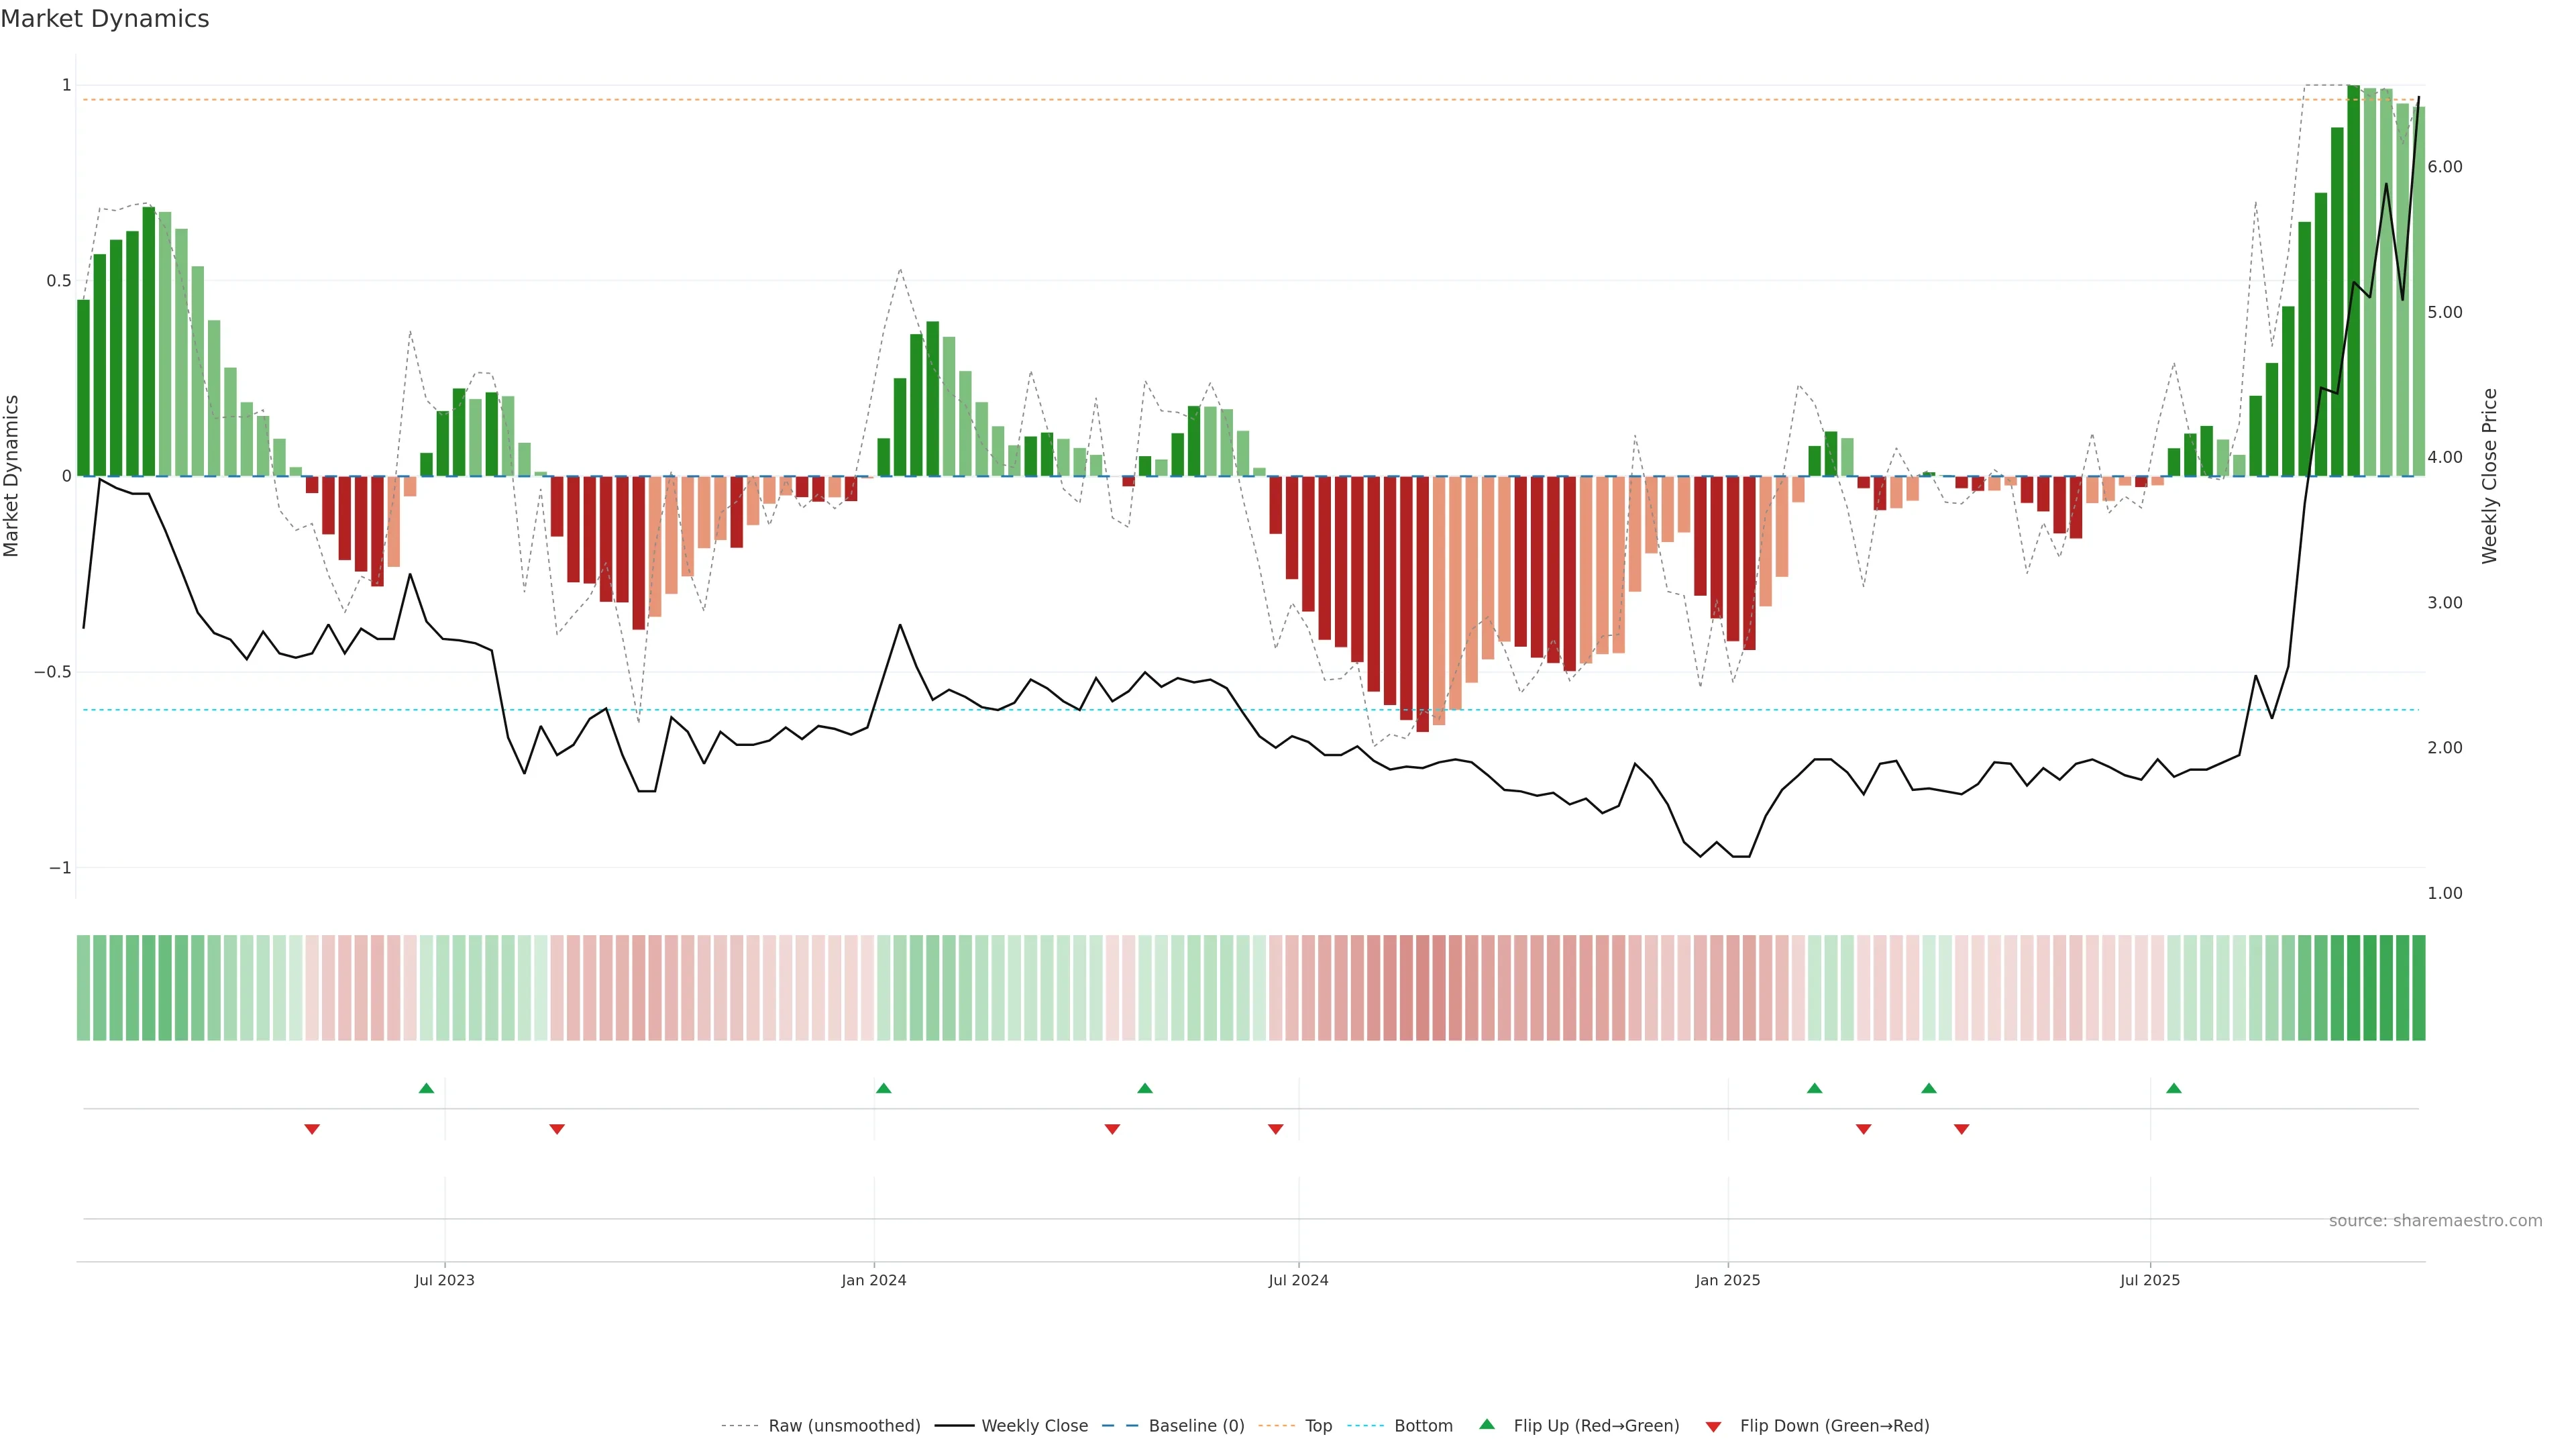Screen dimensions: 2576x1449
Task: Toggle the Weekly Close legend entry
Action: 1034,1426
